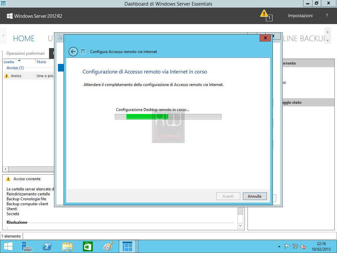The width and height of the screenshot is (337, 253).
Task: Click 'Backup computer client' text
Action: (x=27, y=204)
